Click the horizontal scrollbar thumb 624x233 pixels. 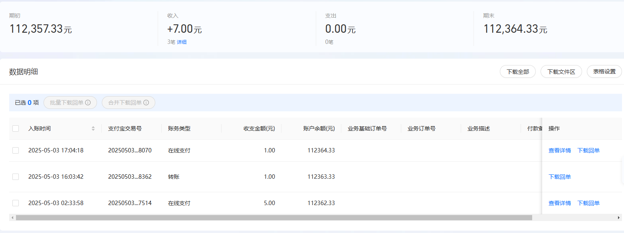point(274,217)
